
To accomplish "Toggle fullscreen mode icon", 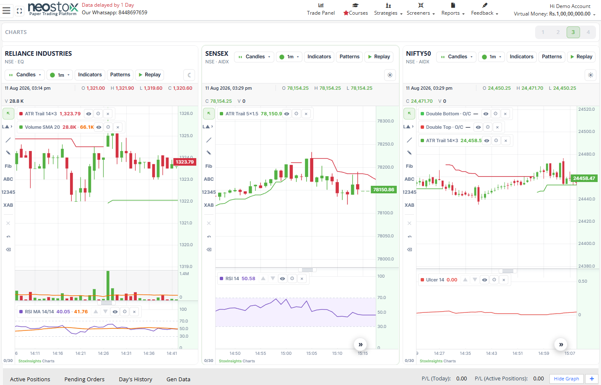I will [x=19, y=11].
